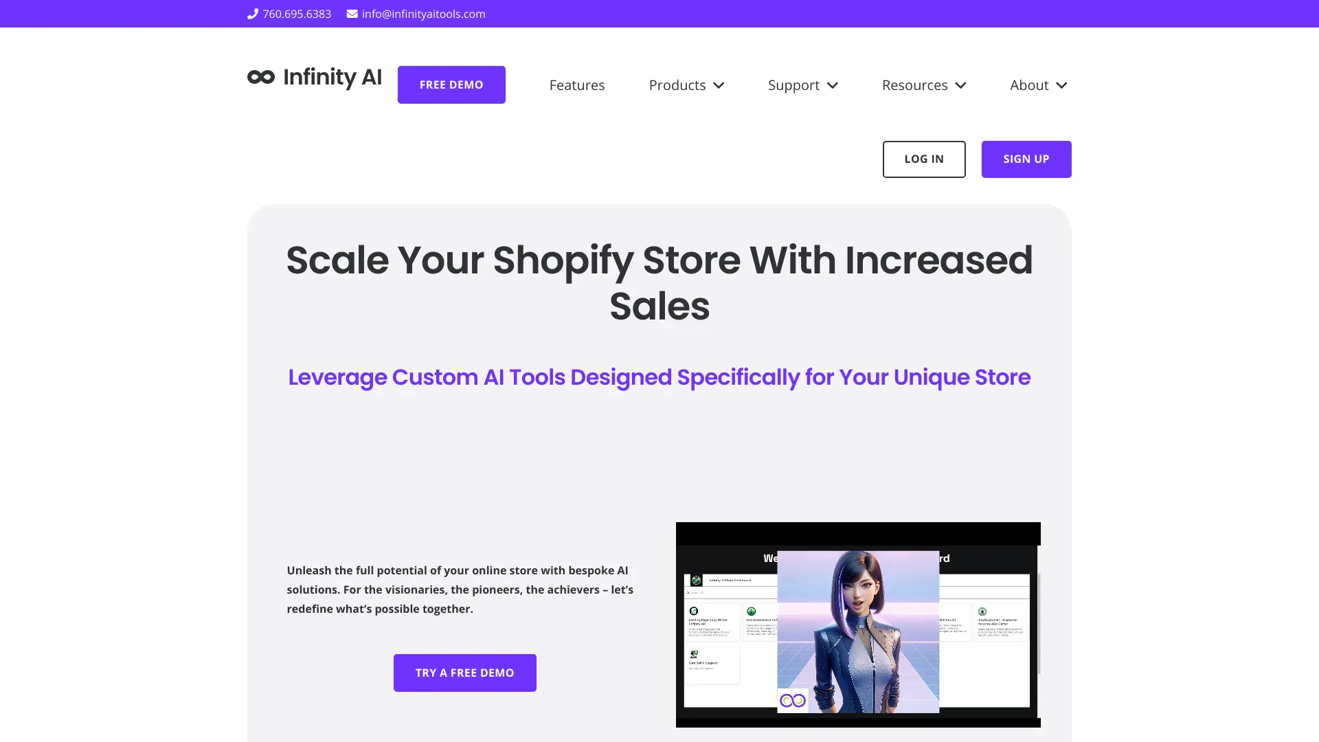Viewport: 1319px width, 742px height.
Task: Click the LOG IN button
Action: tap(924, 159)
